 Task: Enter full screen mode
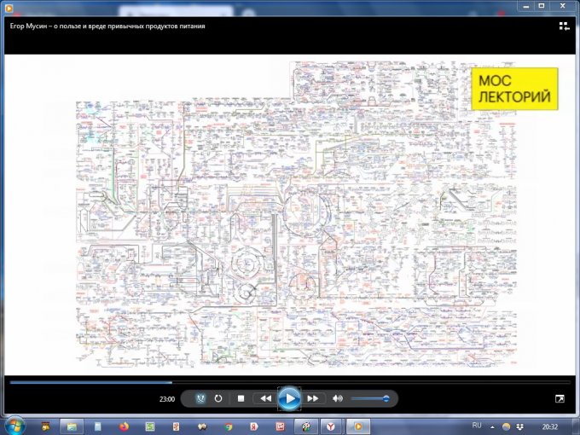[x=560, y=398]
